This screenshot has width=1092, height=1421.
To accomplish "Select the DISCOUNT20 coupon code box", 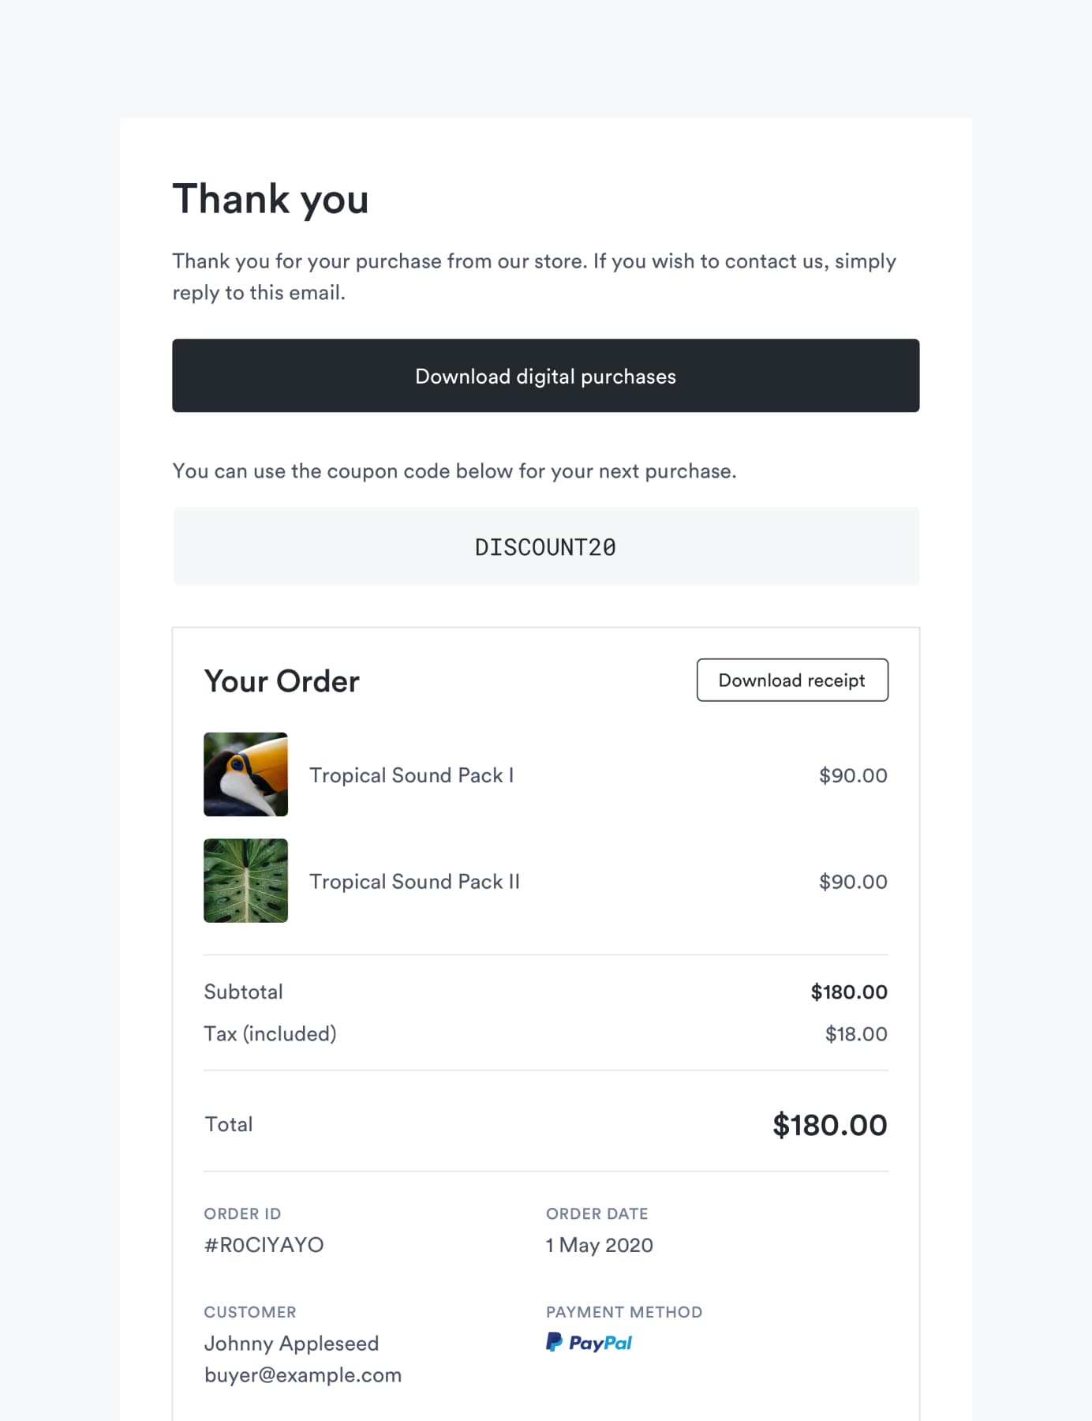I will click(x=546, y=546).
